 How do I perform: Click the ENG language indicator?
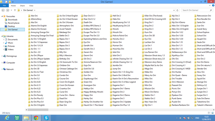[x=197, y=118]
